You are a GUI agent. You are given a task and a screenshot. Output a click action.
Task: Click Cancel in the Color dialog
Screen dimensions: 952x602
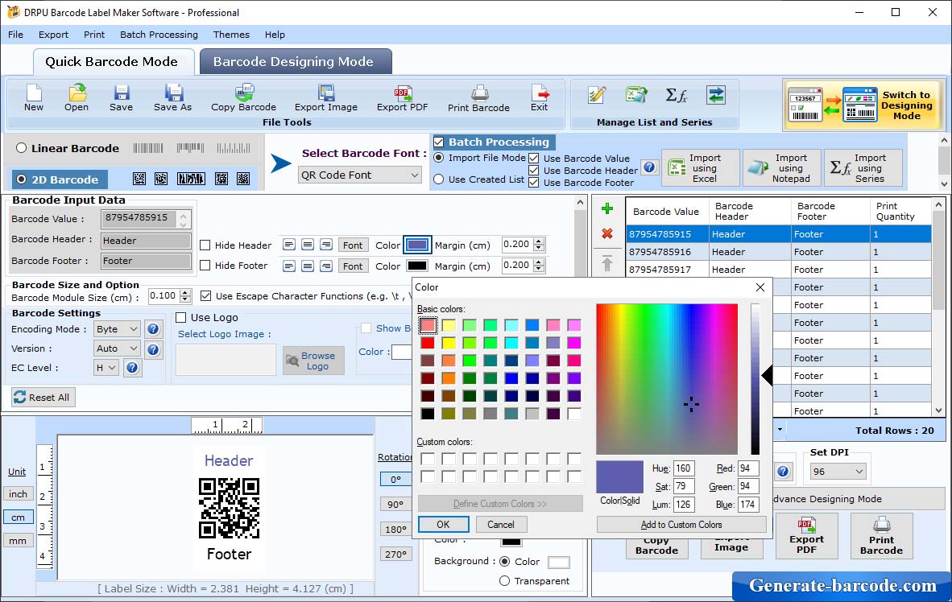coord(501,524)
